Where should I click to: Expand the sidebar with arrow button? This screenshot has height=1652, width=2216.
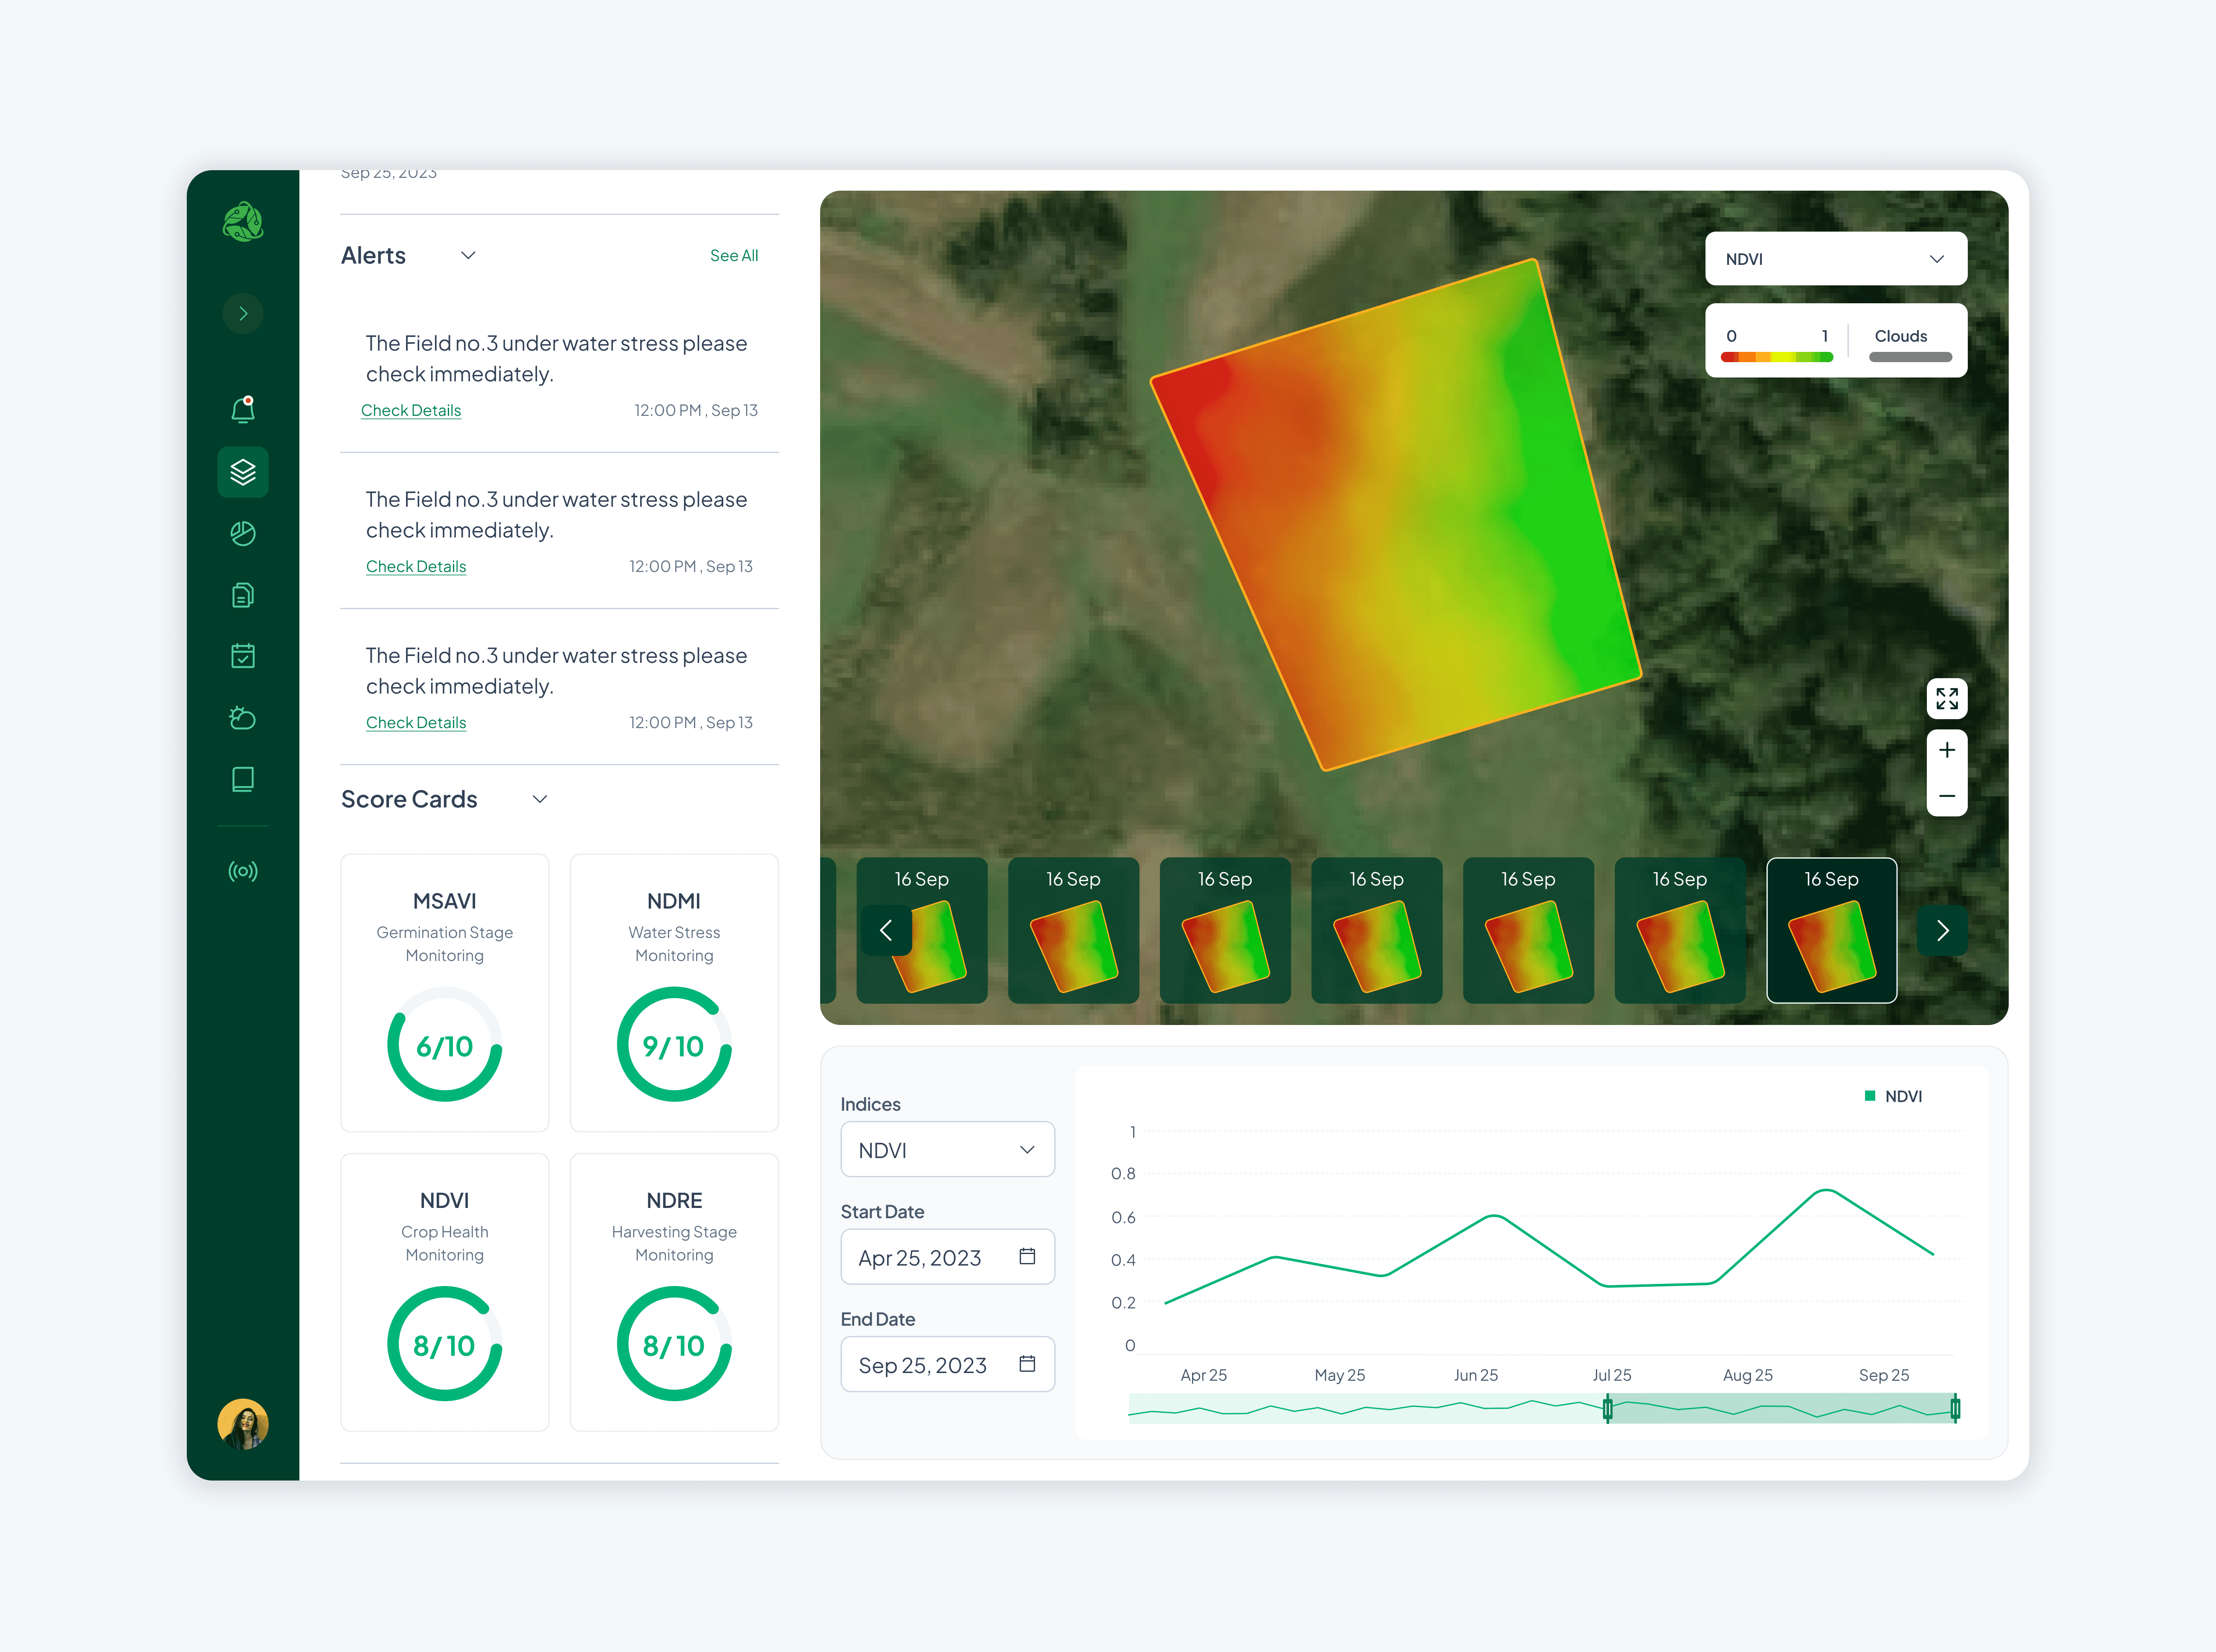(243, 314)
